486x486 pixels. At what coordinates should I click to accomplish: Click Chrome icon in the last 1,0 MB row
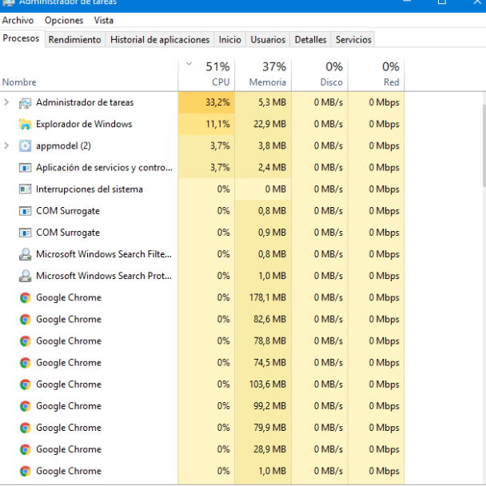[25, 472]
